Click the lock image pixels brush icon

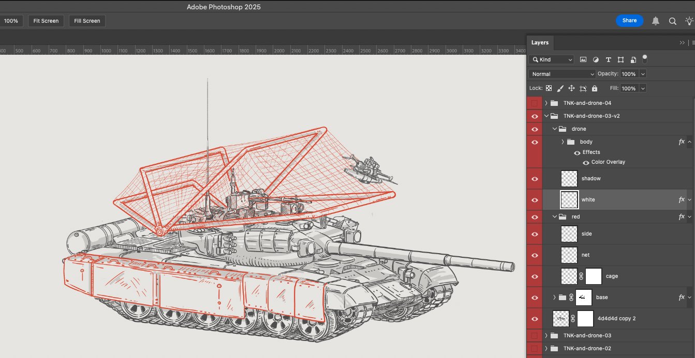[x=560, y=88]
